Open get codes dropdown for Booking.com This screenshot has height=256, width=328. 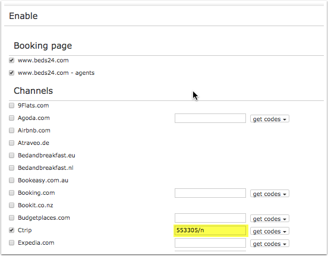click(x=270, y=194)
